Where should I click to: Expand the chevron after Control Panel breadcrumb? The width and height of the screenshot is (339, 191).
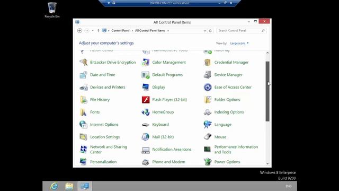tap(132, 31)
